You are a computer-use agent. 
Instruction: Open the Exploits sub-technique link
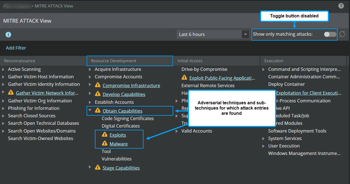(x=118, y=135)
